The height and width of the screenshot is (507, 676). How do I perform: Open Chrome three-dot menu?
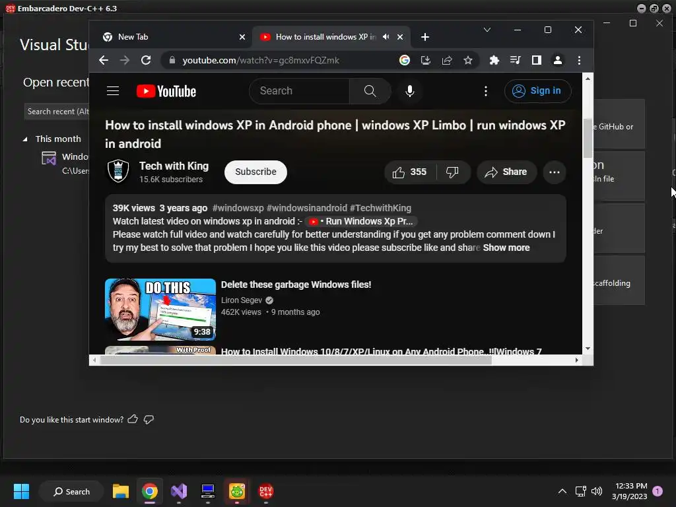click(x=580, y=60)
